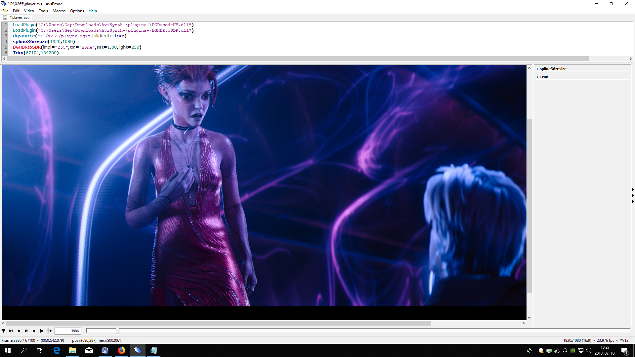Open the Macros menu
Image resolution: width=635 pixels, height=357 pixels.
tap(59, 11)
